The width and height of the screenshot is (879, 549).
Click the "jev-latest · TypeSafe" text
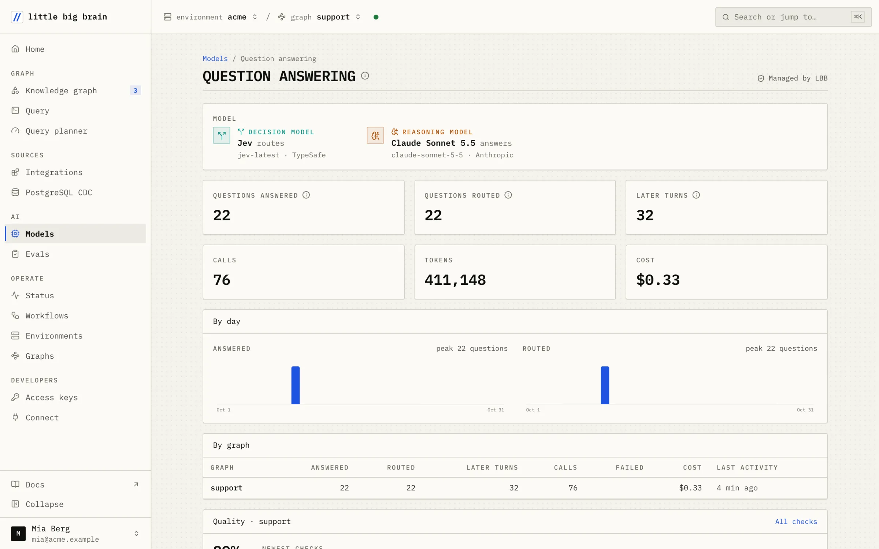pyautogui.click(x=281, y=155)
